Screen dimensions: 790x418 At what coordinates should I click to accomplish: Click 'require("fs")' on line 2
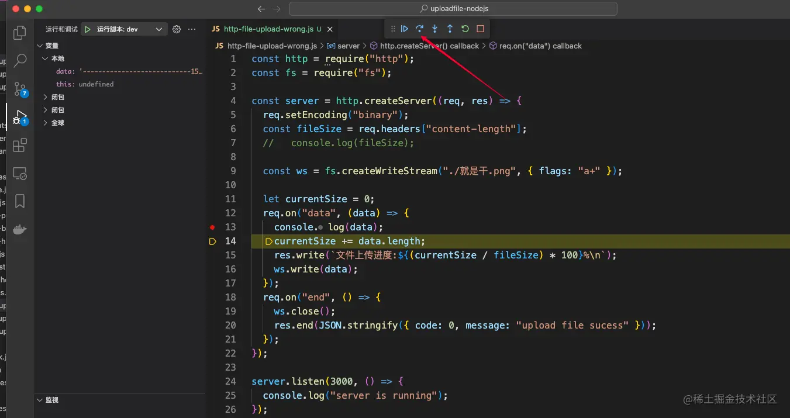point(350,72)
